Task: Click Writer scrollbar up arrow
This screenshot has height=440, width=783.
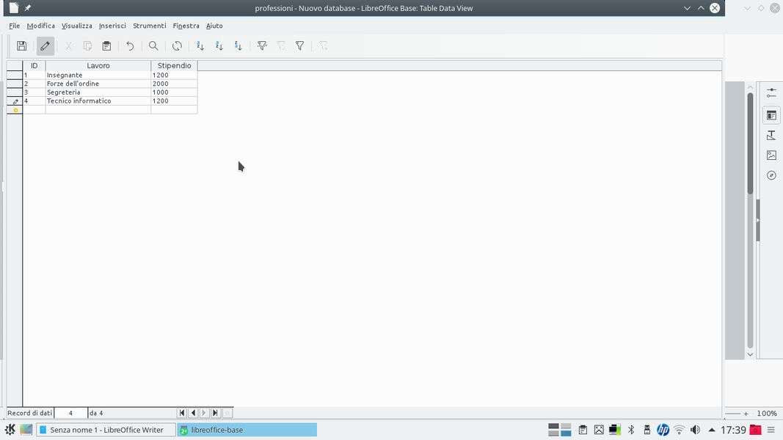Action: pos(750,87)
